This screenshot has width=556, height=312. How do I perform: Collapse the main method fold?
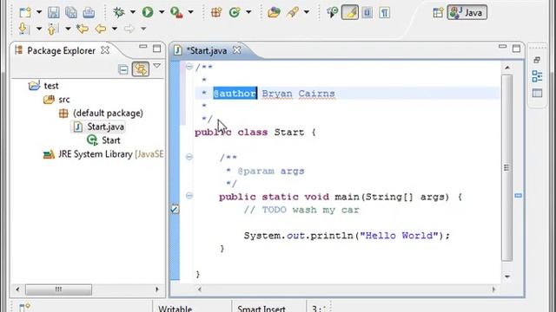coord(189,195)
